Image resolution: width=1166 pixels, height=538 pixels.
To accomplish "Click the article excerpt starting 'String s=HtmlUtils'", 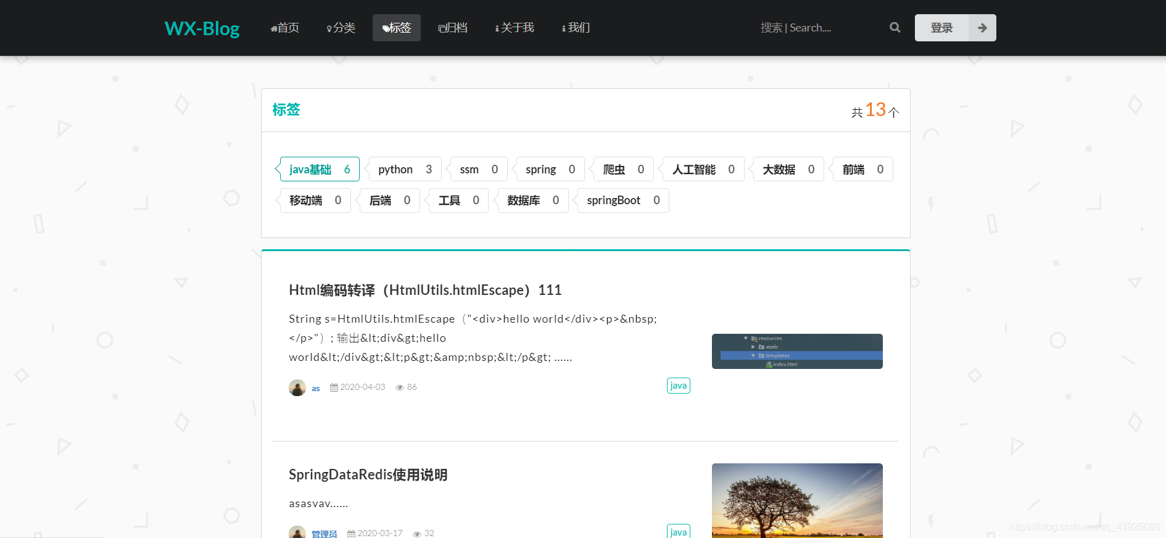I will pos(473,338).
